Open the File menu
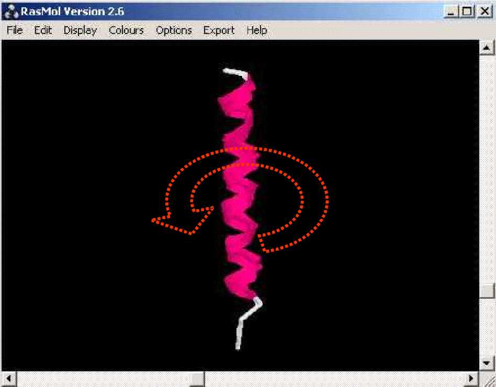 (x=15, y=31)
